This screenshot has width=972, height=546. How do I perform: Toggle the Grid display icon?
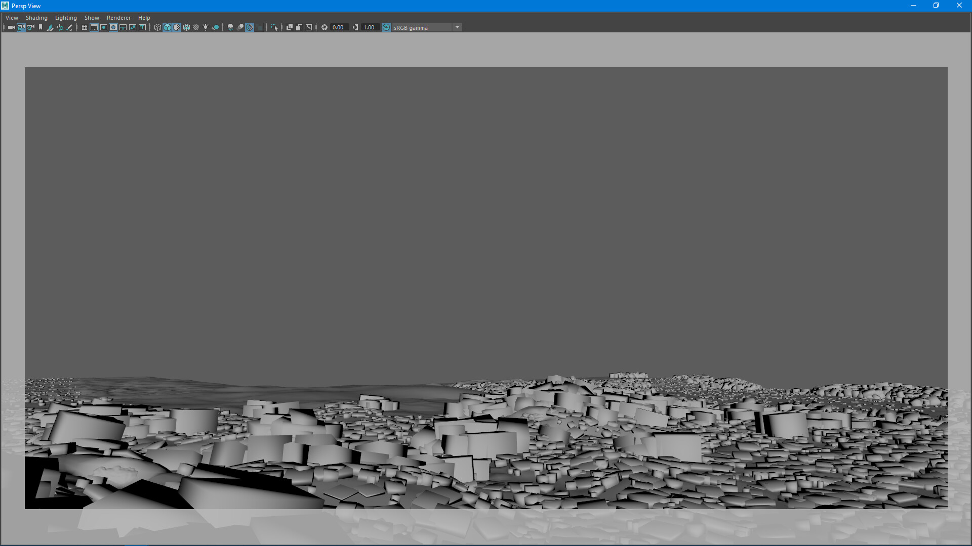click(85, 27)
